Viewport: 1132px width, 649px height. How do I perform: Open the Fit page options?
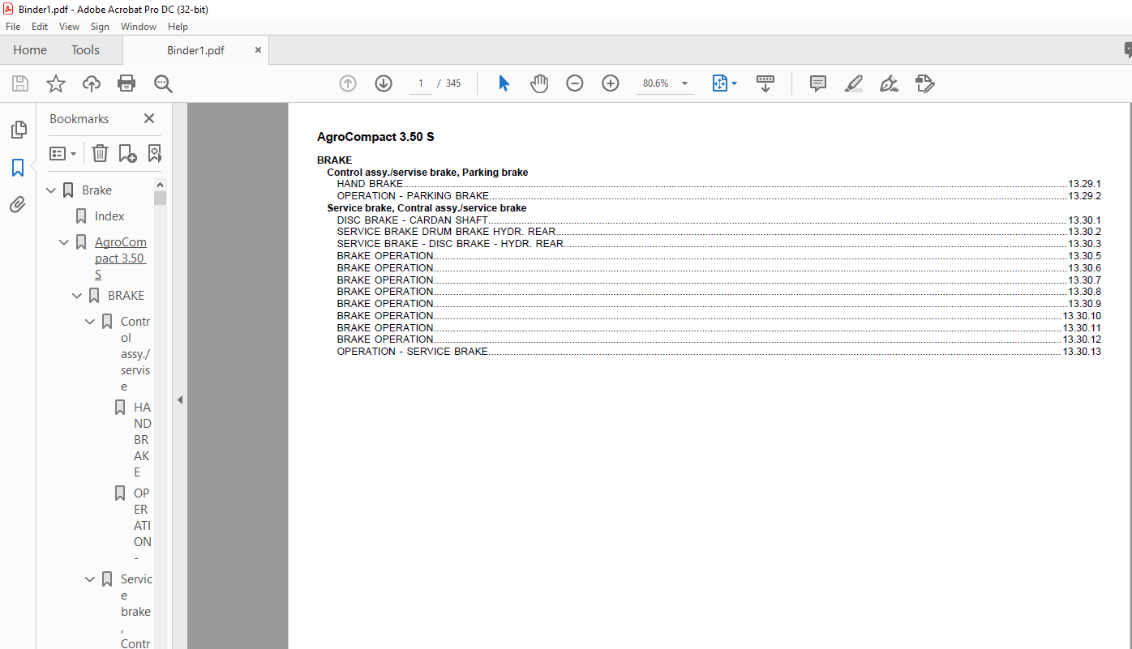pos(724,83)
